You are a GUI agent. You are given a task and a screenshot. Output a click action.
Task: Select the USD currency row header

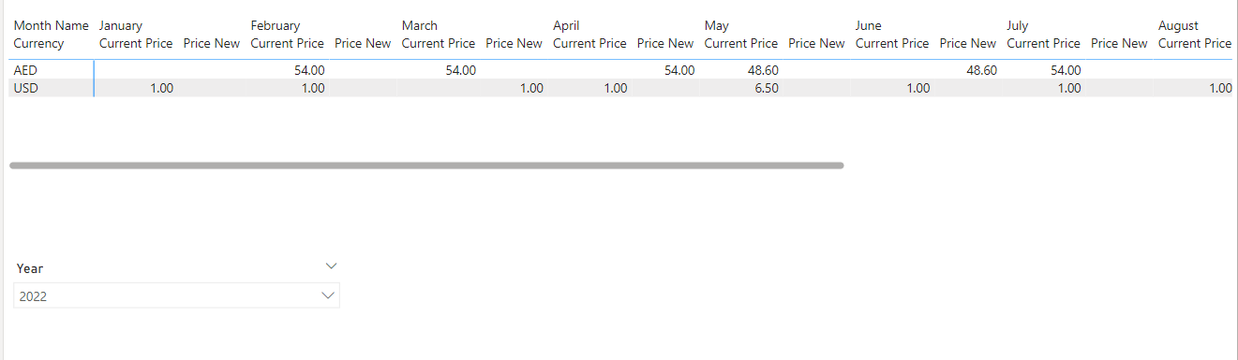pos(25,88)
